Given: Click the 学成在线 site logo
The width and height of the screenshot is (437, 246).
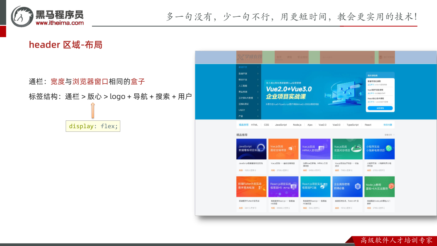Looking at the screenshot, I should [x=249, y=57].
